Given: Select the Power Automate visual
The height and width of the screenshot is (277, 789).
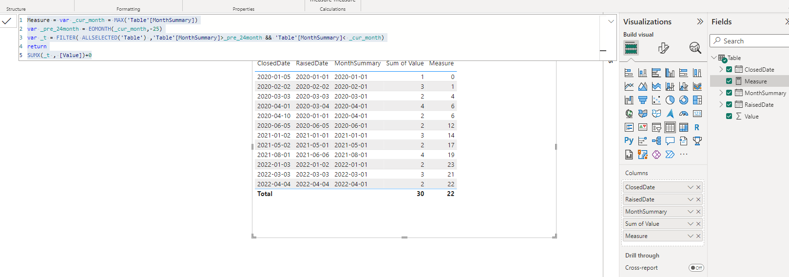Looking at the screenshot, I should point(670,155).
